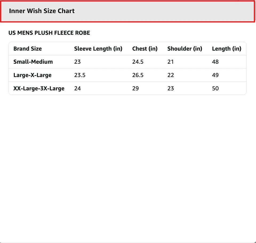Click the US MENS PLUSH FLEECE ROBE heading
This screenshot has width=256, height=243.
click(x=49, y=33)
